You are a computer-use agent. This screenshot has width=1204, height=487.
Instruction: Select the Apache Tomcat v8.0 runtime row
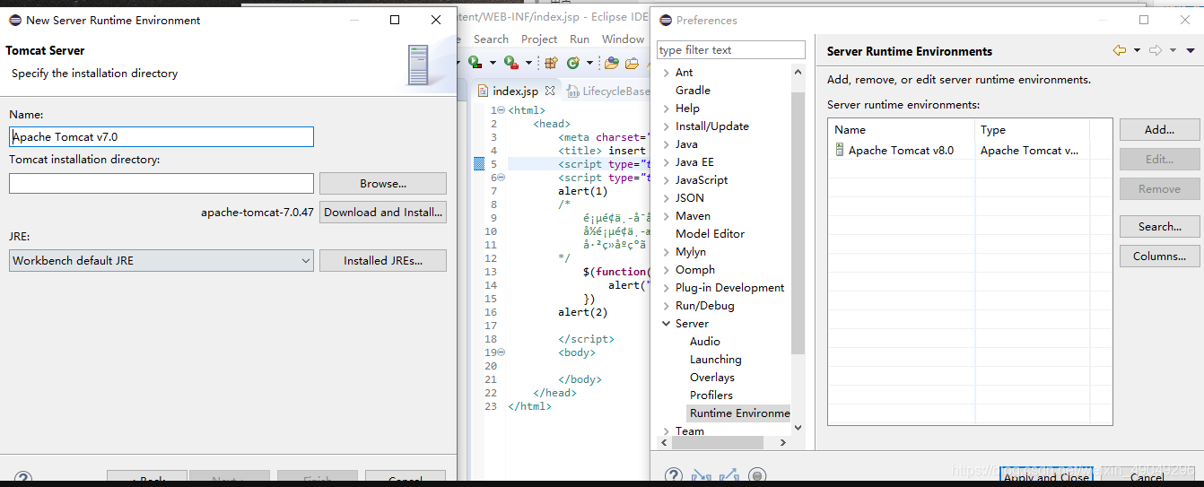click(969, 151)
